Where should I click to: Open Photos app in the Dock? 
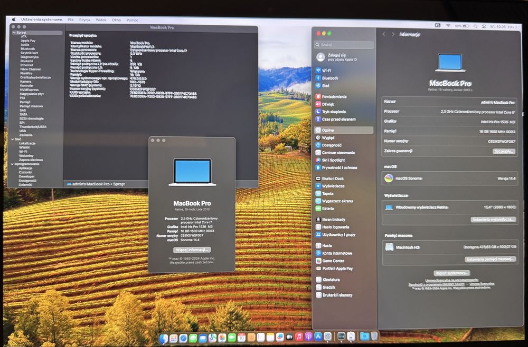pos(222,338)
